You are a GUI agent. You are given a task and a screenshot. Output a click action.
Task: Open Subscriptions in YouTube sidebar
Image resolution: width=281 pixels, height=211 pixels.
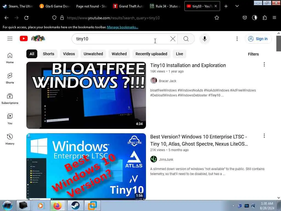pos(10,99)
